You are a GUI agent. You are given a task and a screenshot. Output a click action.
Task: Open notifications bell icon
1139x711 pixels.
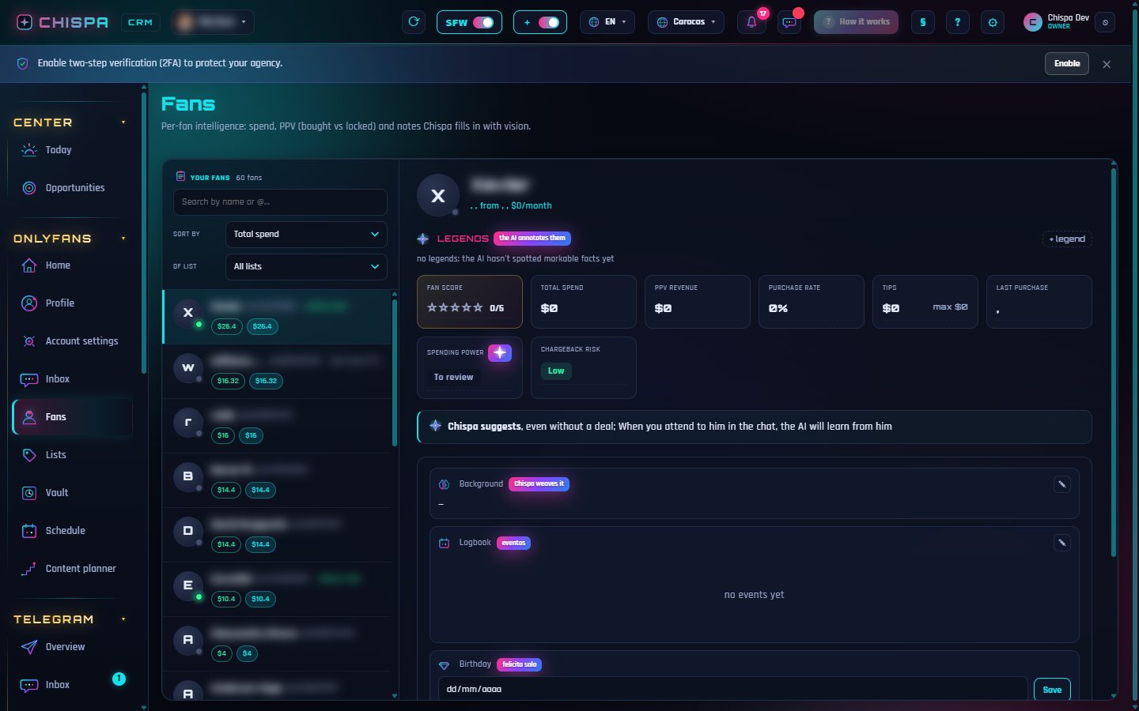click(x=751, y=22)
